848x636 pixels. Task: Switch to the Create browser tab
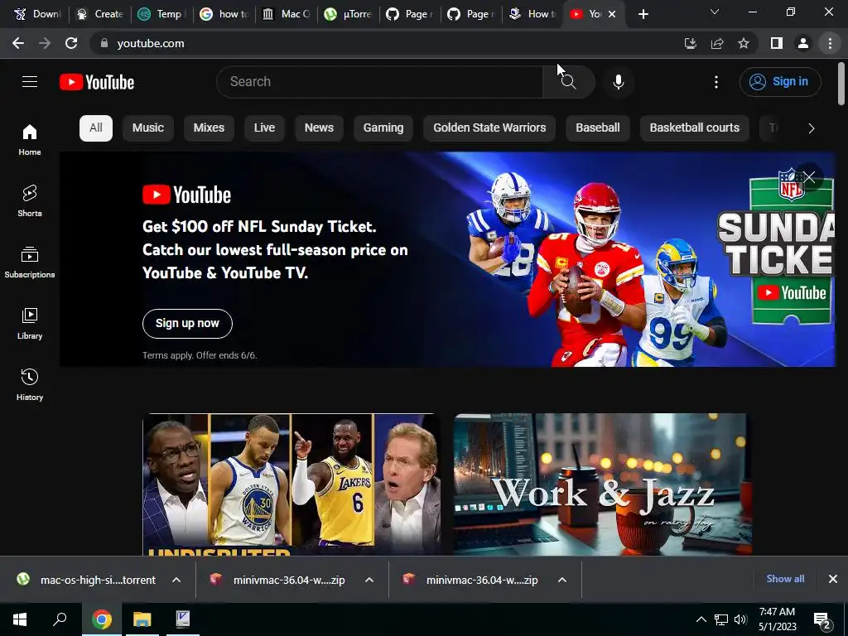[101, 14]
